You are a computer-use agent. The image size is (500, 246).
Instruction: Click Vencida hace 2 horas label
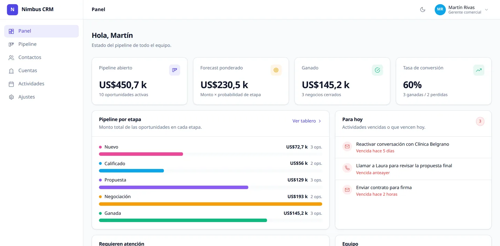(x=377, y=194)
